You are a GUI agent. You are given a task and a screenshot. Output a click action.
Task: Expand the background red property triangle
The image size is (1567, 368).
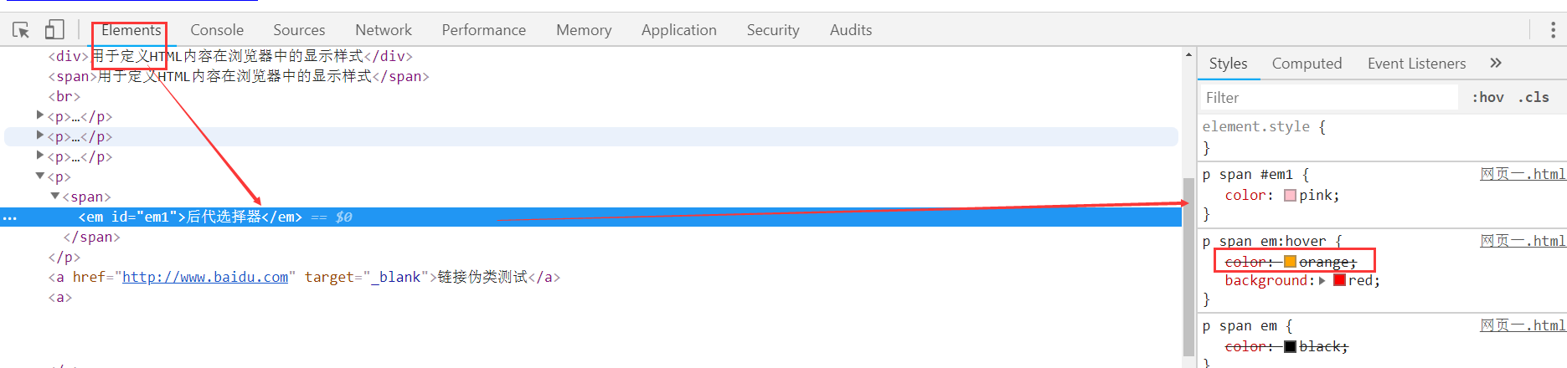point(1322,280)
